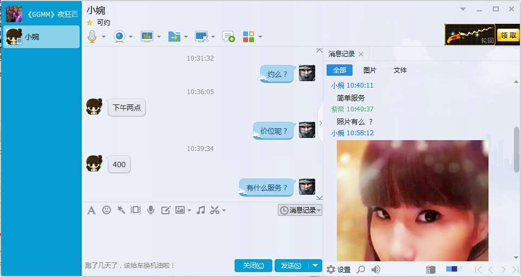Open the photo sent by 小婉 in history

click(x=412, y=201)
